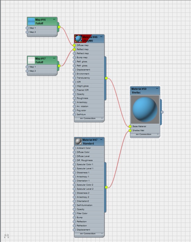Click the Shellac Base Material input socket

click(x=130, y=127)
